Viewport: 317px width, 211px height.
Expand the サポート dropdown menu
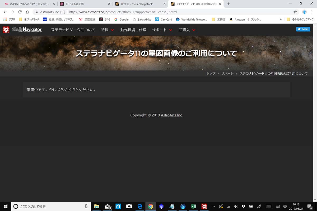[162, 30]
